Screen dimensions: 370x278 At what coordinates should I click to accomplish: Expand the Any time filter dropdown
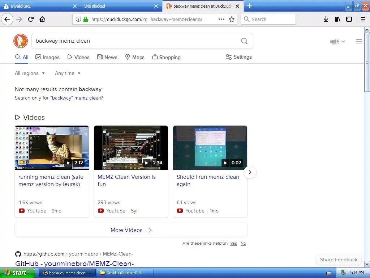[68, 73]
